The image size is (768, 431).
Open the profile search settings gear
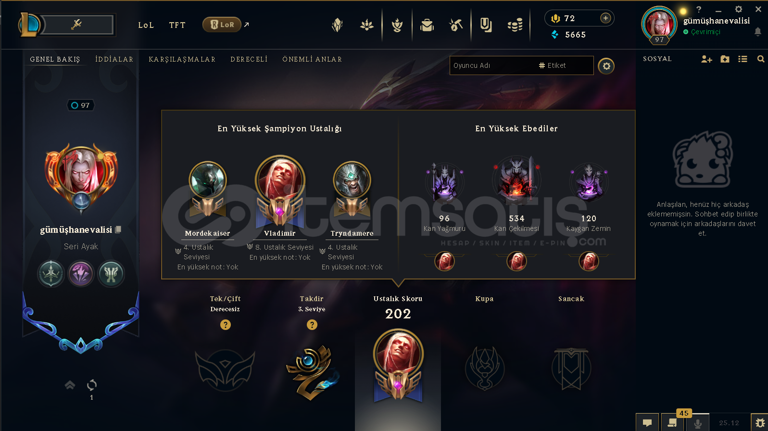click(x=606, y=66)
